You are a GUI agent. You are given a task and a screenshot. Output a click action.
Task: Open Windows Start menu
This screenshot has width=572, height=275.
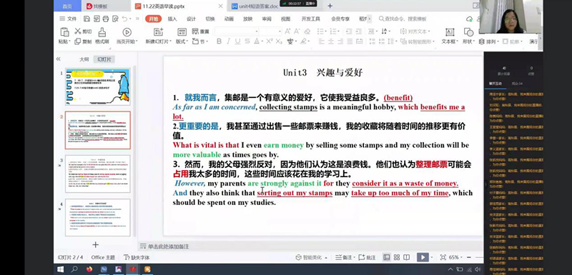pyautogui.click(x=61, y=269)
